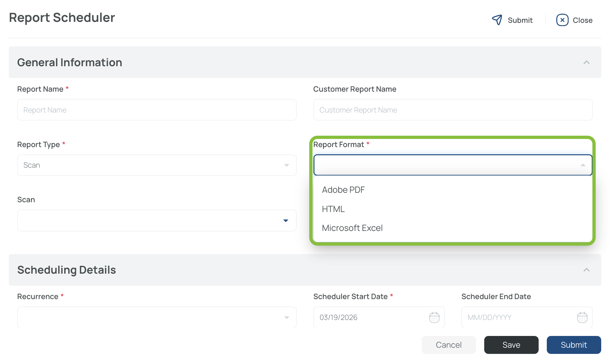This screenshot has width=610, height=364.
Task: Focus the Customer Report Name field
Action: click(x=453, y=110)
